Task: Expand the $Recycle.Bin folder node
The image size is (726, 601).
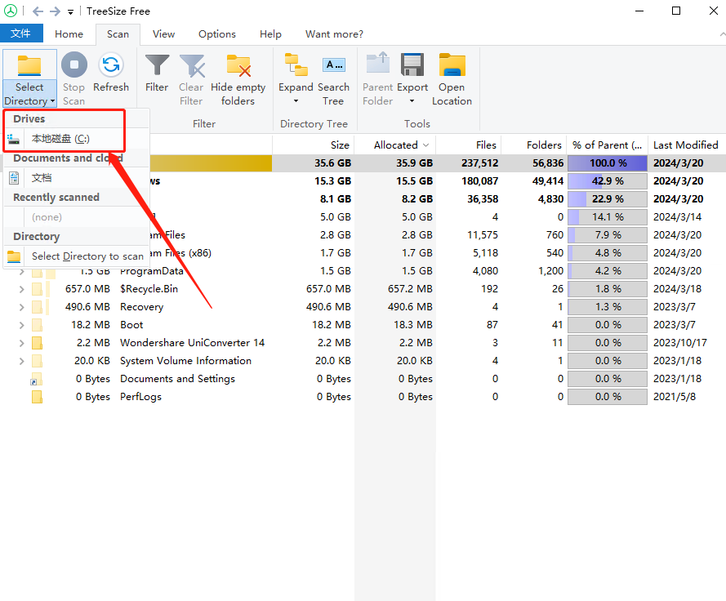Action: (x=22, y=289)
